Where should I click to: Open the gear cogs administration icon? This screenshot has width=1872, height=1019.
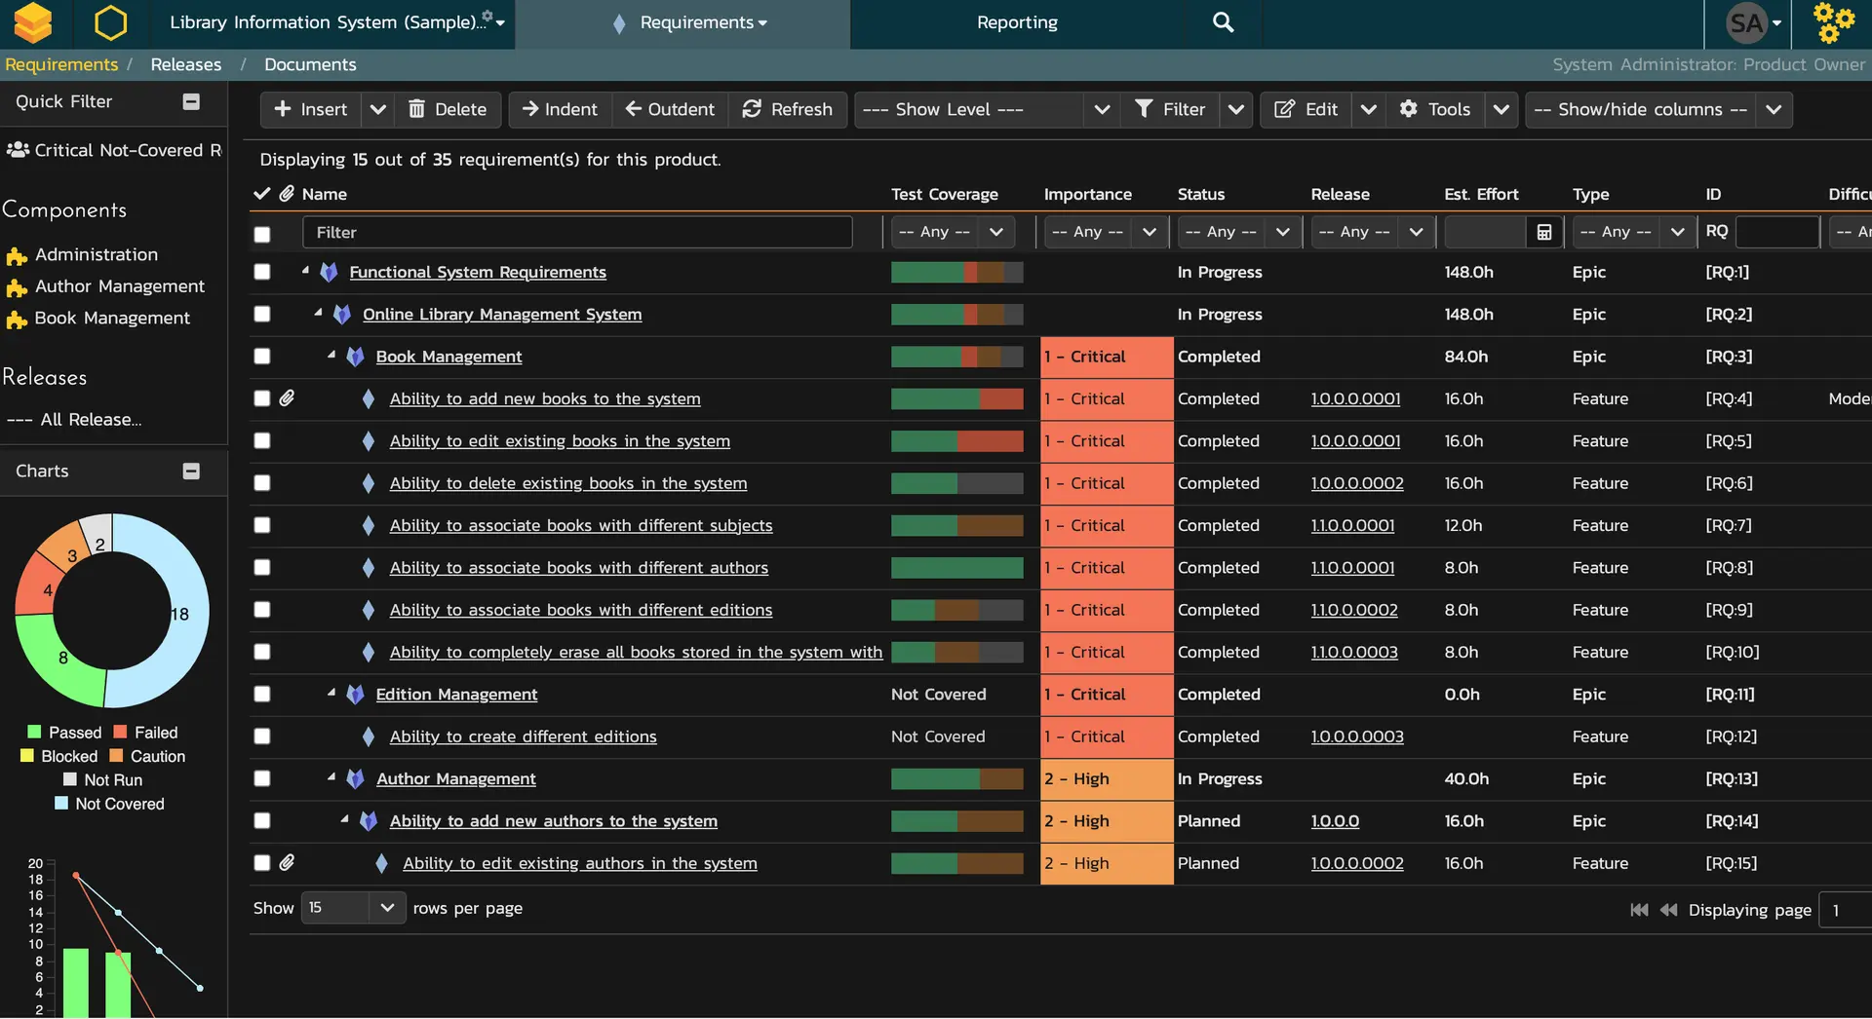1833,22
